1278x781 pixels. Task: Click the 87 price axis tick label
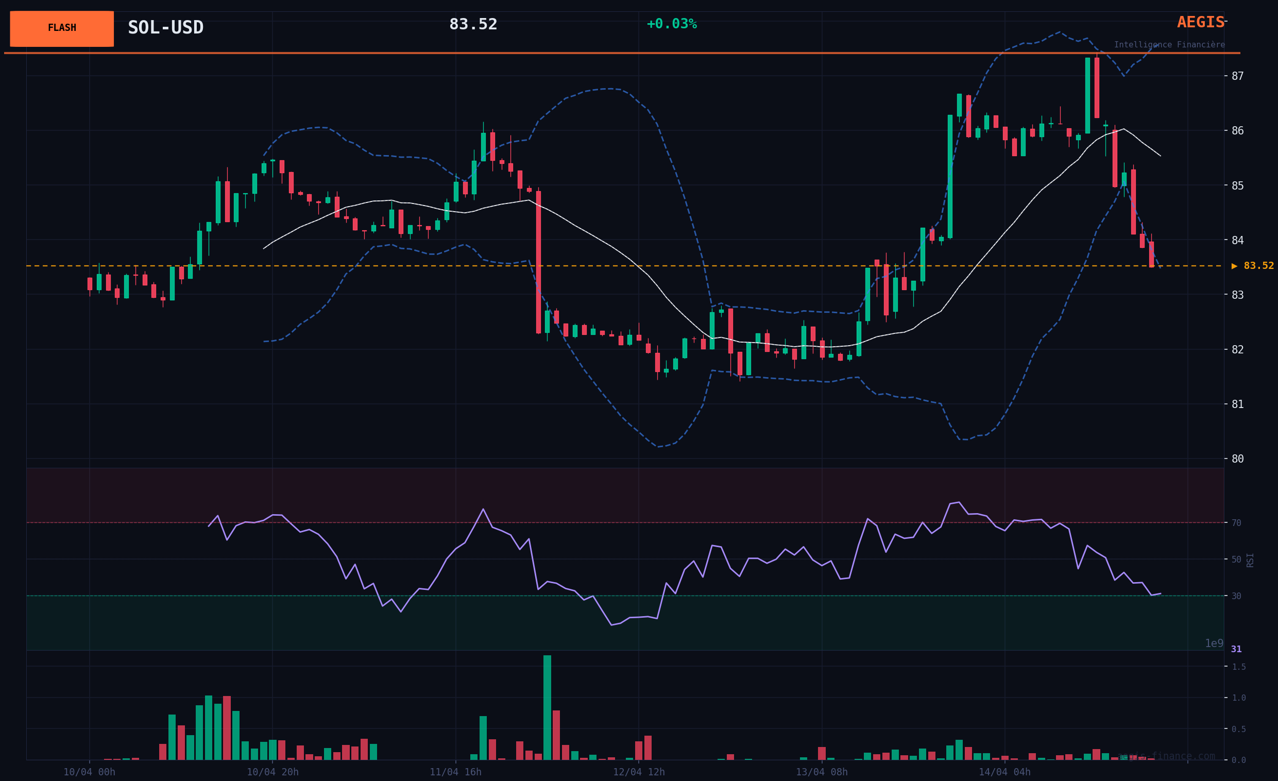(1237, 76)
